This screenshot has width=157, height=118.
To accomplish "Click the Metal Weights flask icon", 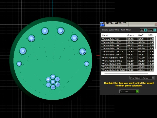I will click(102, 24).
